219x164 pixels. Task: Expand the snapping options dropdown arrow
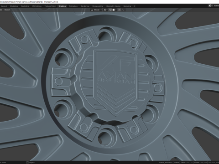[x=116, y=10]
